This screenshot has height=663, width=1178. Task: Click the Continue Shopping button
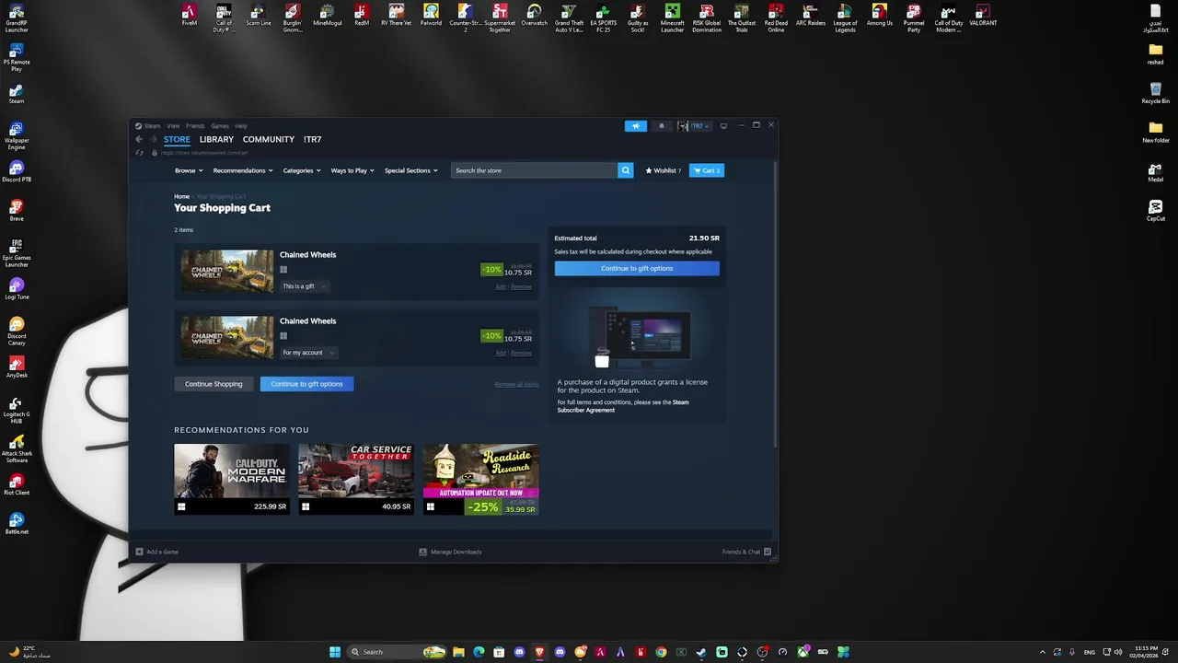214,384
